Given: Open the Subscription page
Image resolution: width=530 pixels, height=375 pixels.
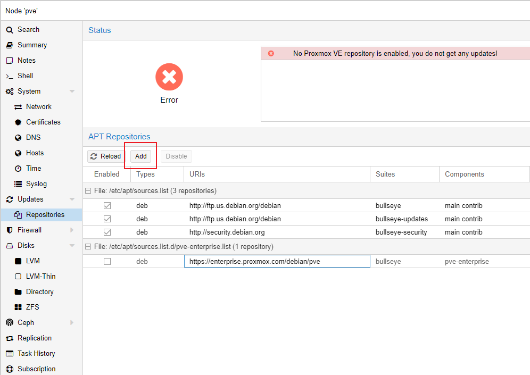Looking at the screenshot, I should coord(41,369).
